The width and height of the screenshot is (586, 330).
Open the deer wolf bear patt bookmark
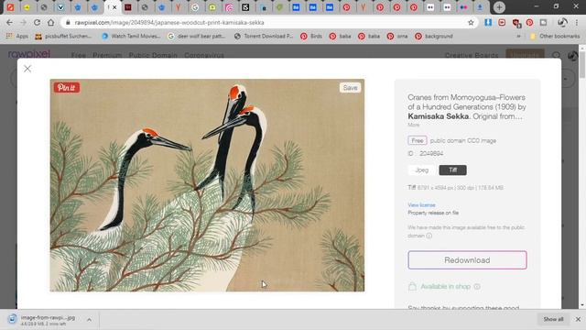point(197,37)
